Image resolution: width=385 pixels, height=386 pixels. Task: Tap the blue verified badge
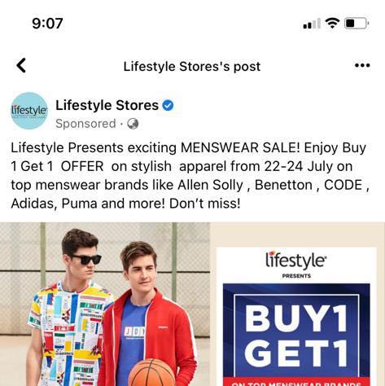(168, 105)
